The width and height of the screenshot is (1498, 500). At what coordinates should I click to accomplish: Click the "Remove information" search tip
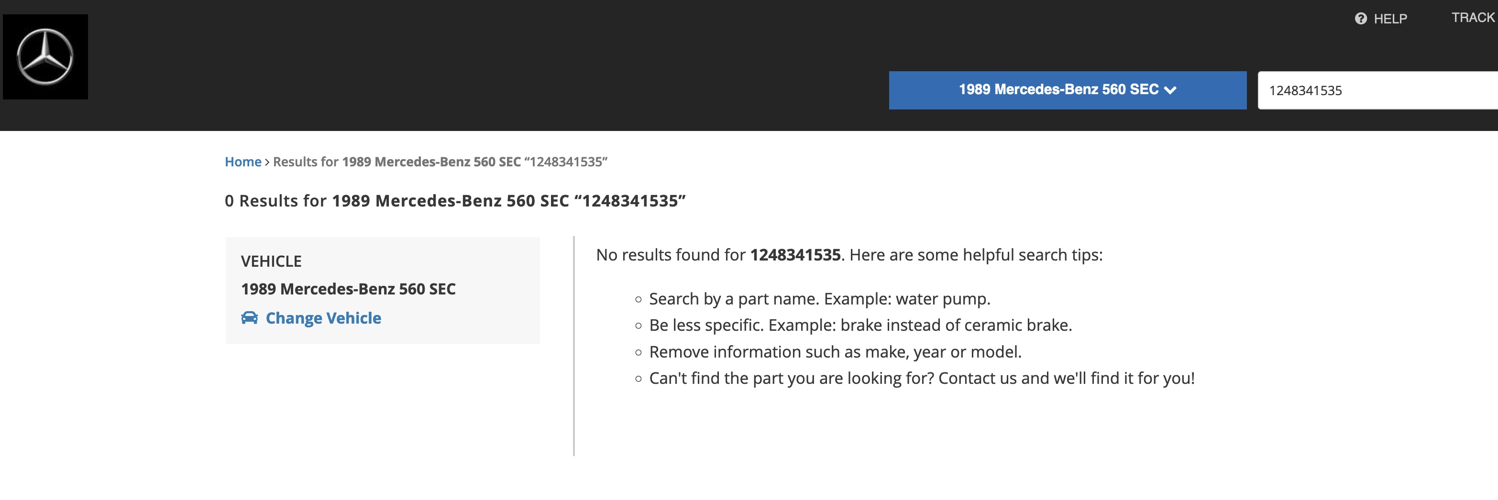coord(835,352)
